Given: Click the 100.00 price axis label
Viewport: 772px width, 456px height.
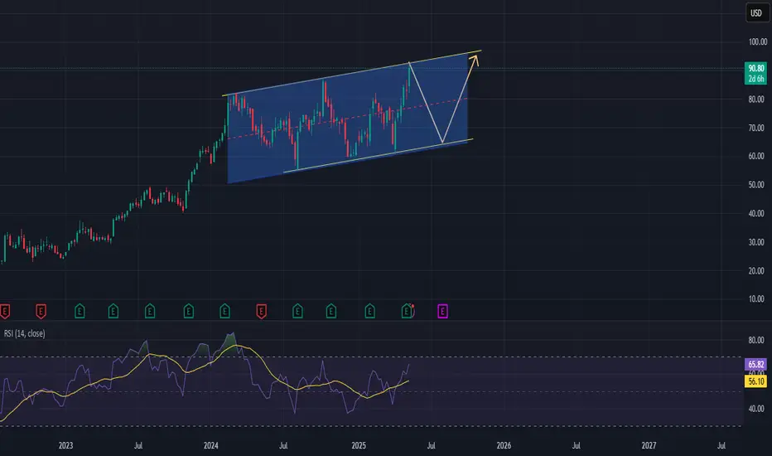Looking at the screenshot, I should point(757,42).
